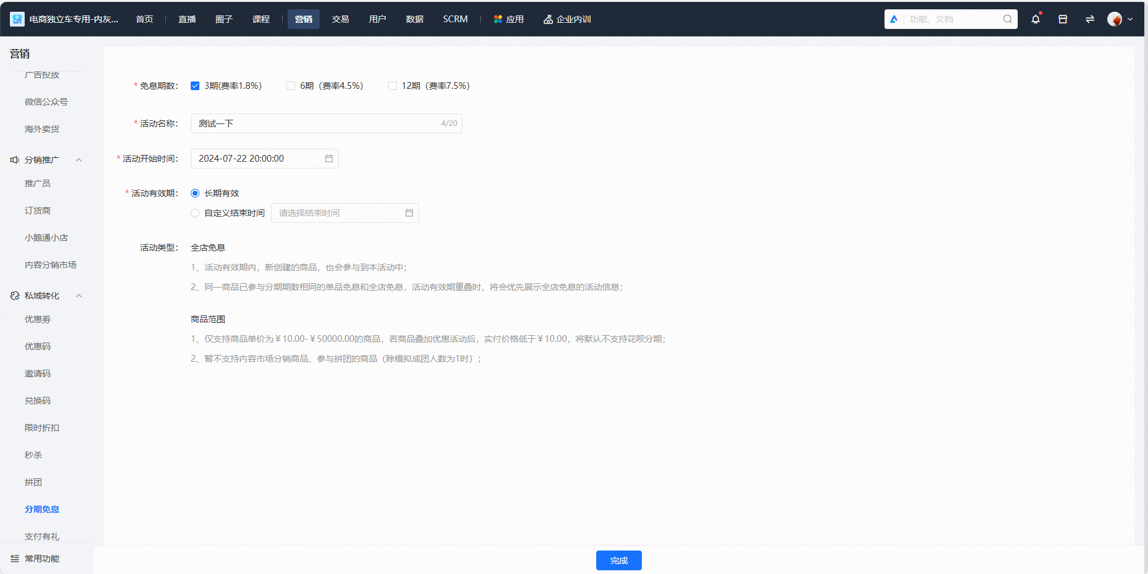The image size is (1148, 574).
Task: Check the 12期 (费率7.5%) checkbox
Action: coord(393,86)
